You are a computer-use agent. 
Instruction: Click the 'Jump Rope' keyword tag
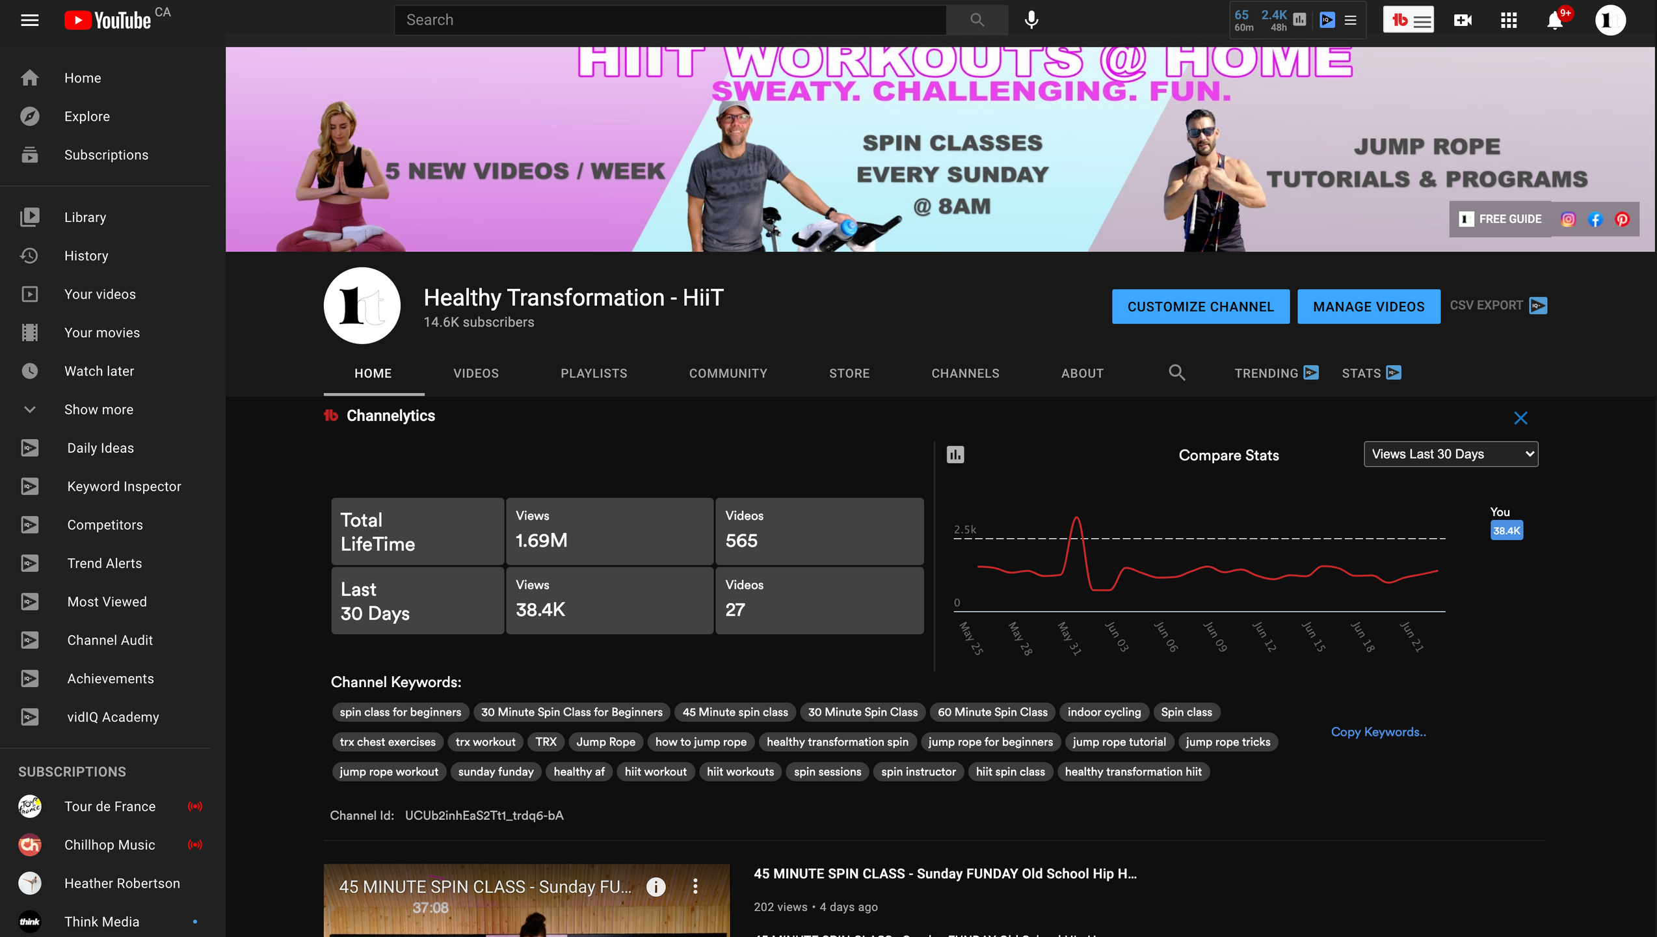click(x=605, y=741)
